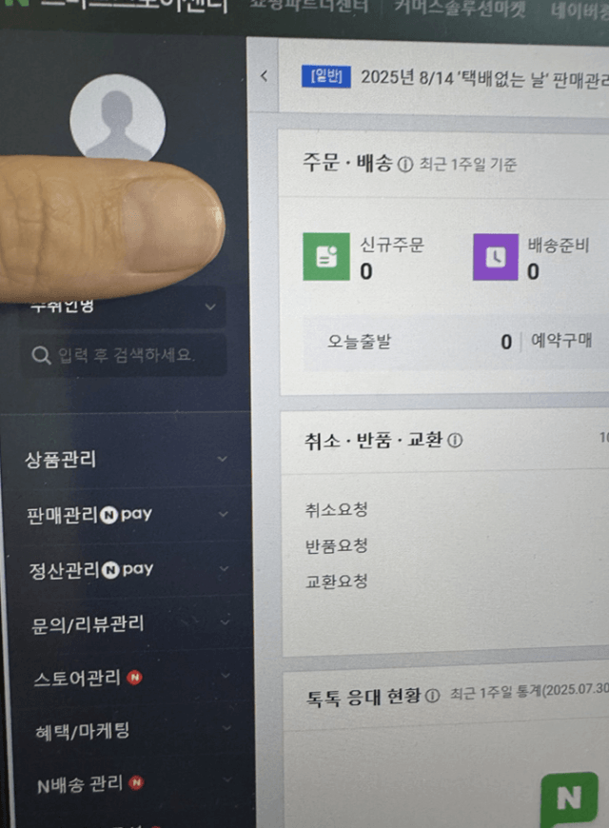Click info icon next to 톡톡 응대 현황

(x=433, y=696)
